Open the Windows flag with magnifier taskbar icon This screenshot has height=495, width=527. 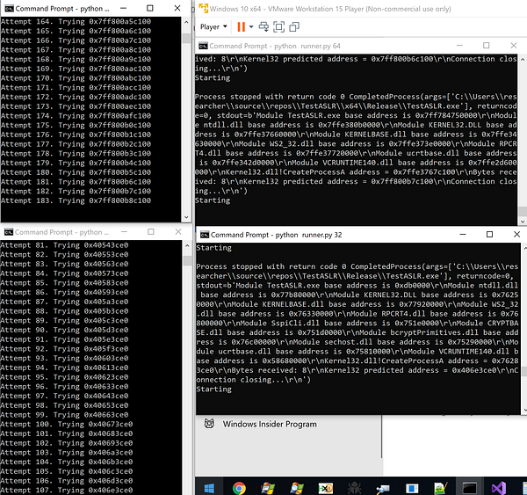pyautogui.click(x=297, y=488)
